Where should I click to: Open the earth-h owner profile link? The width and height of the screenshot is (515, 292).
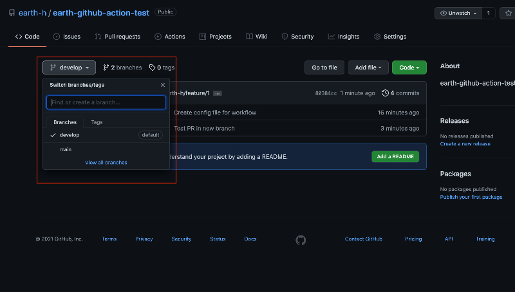point(33,13)
